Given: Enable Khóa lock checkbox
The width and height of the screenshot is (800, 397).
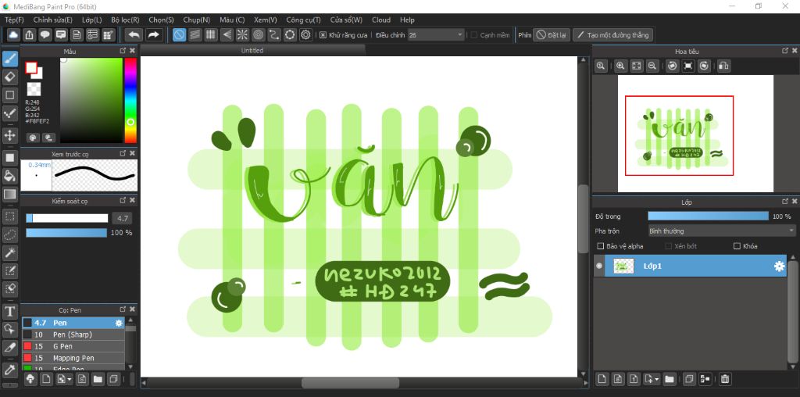Looking at the screenshot, I should (737, 246).
